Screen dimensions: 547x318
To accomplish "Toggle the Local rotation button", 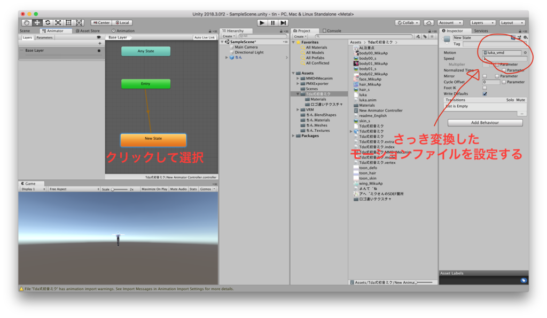I will (x=122, y=22).
